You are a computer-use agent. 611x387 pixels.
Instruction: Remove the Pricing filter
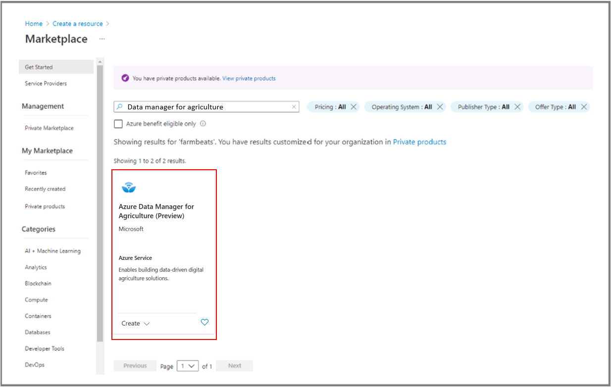click(x=354, y=107)
